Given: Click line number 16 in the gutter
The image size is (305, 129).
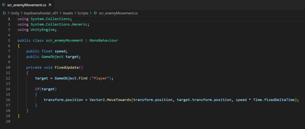Looking at the screenshot, I should point(8,100).
